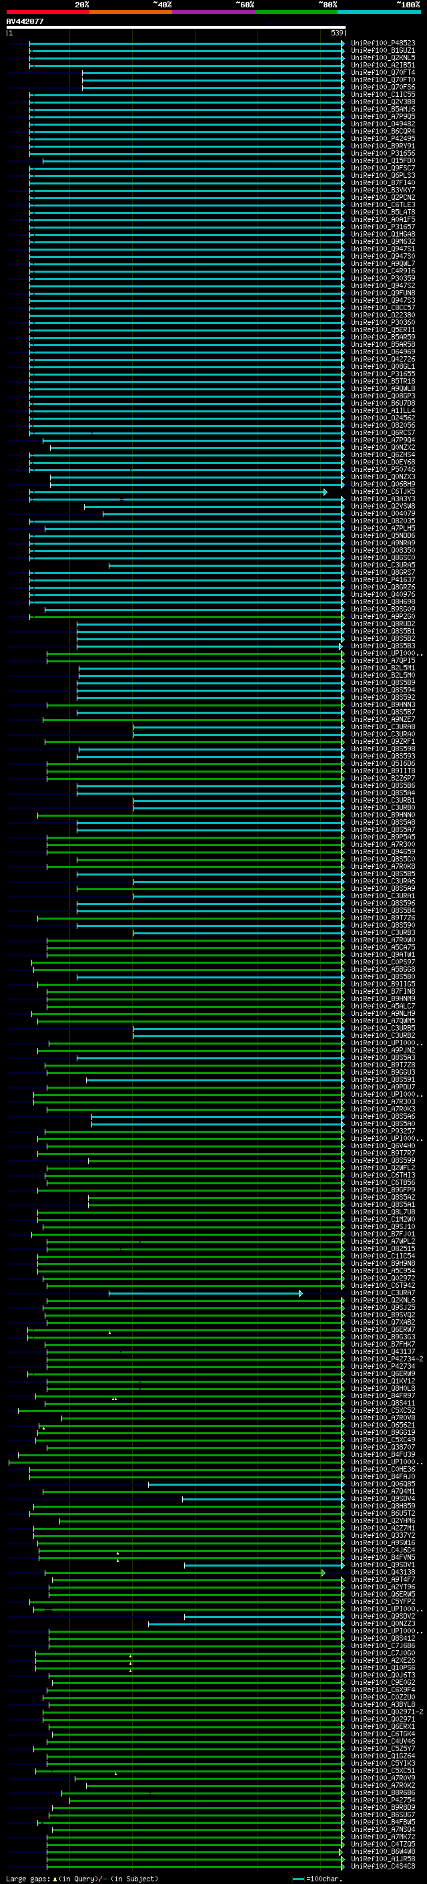The width and height of the screenshot is (427, 1884).
Task: Click the UniRef100_Q6V4H0 label
Action: (383, 1146)
